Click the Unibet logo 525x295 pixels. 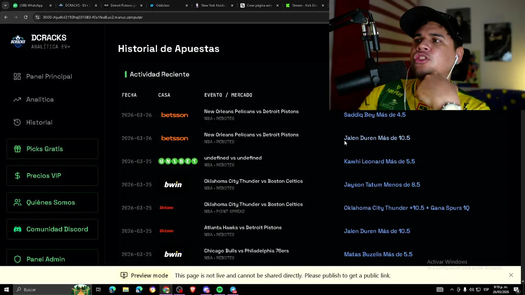tap(178, 161)
